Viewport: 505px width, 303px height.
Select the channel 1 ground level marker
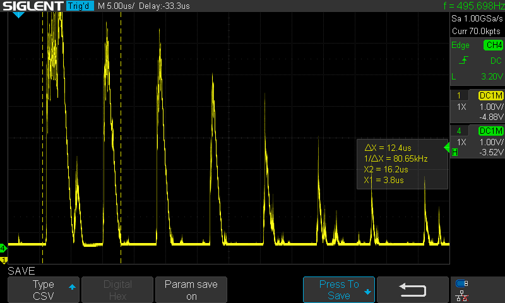(4, 260)
